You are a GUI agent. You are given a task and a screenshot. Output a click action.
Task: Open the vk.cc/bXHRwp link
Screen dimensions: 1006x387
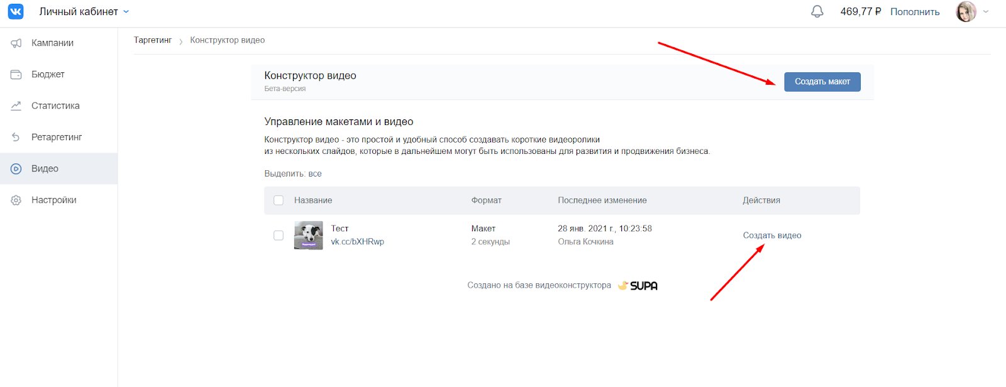click(357, 242)
